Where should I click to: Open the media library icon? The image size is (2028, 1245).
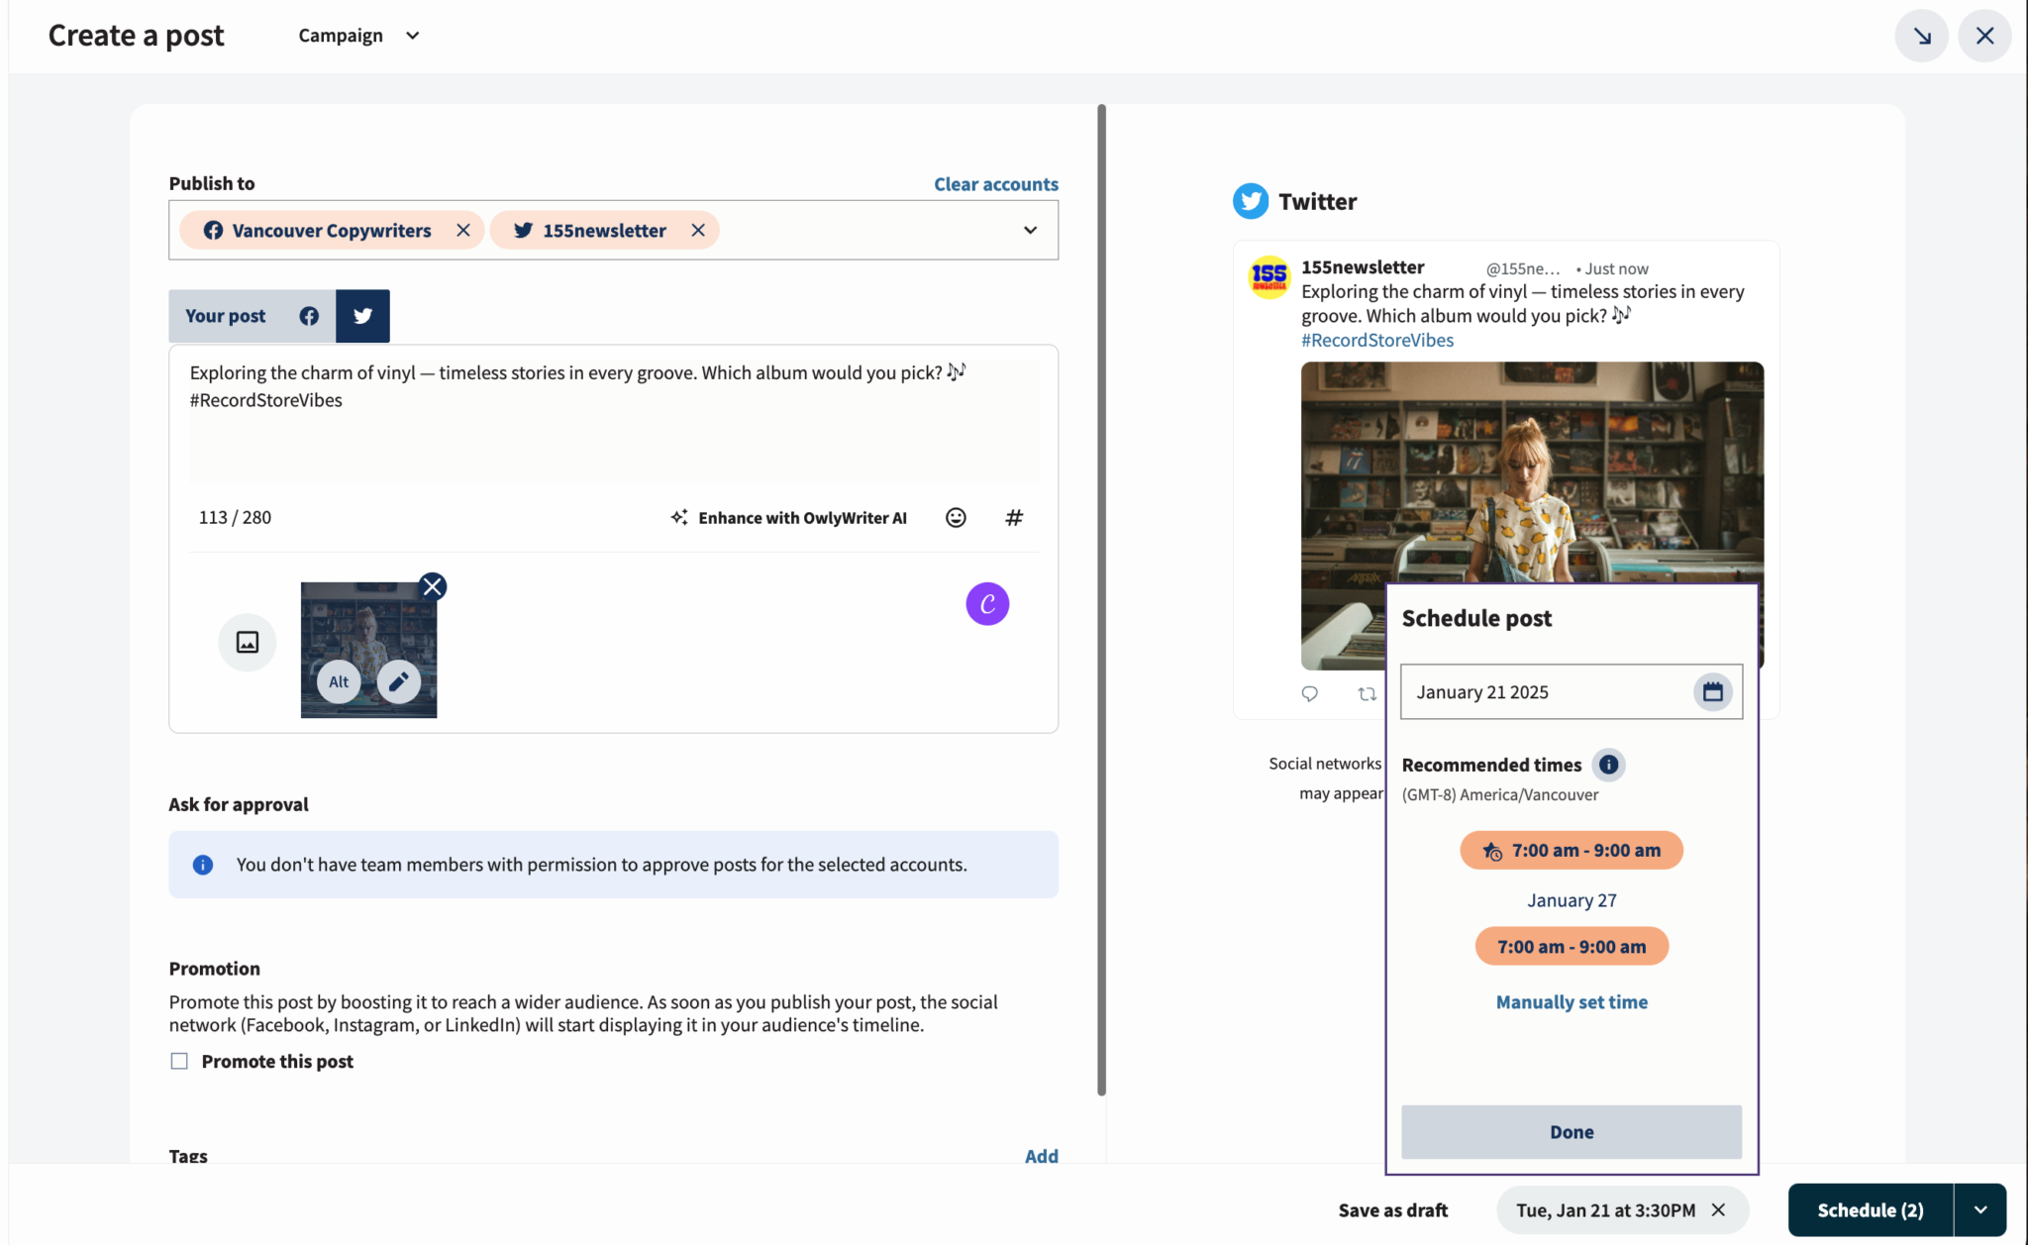coord(247,642)
